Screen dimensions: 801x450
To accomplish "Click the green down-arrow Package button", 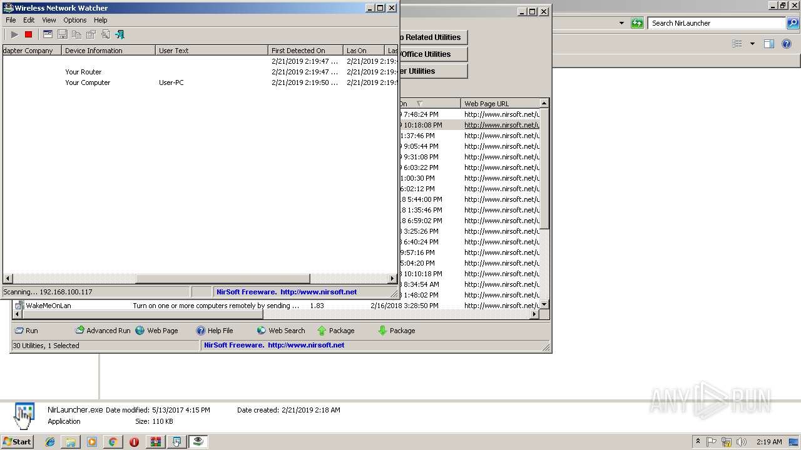I will (396, 331).
